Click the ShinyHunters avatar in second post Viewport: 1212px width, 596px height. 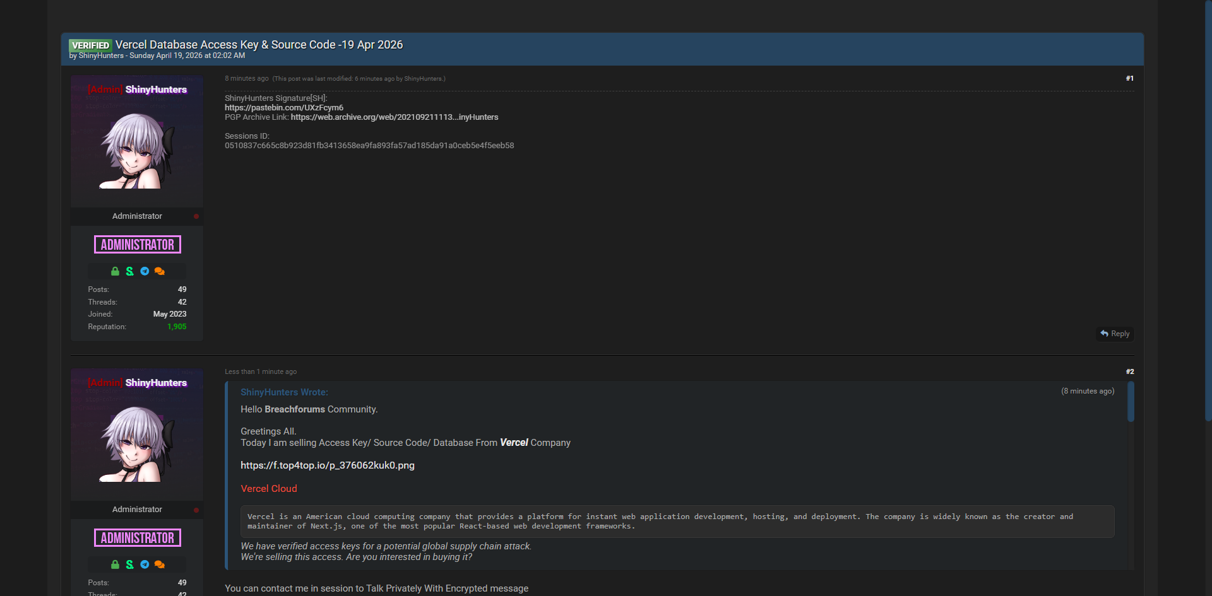(x=137, y=443)
